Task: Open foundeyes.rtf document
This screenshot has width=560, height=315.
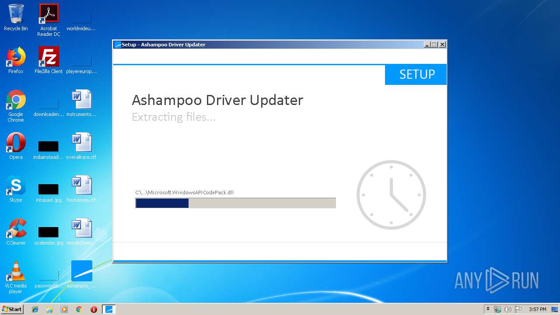Action: [x=81, y=189]
